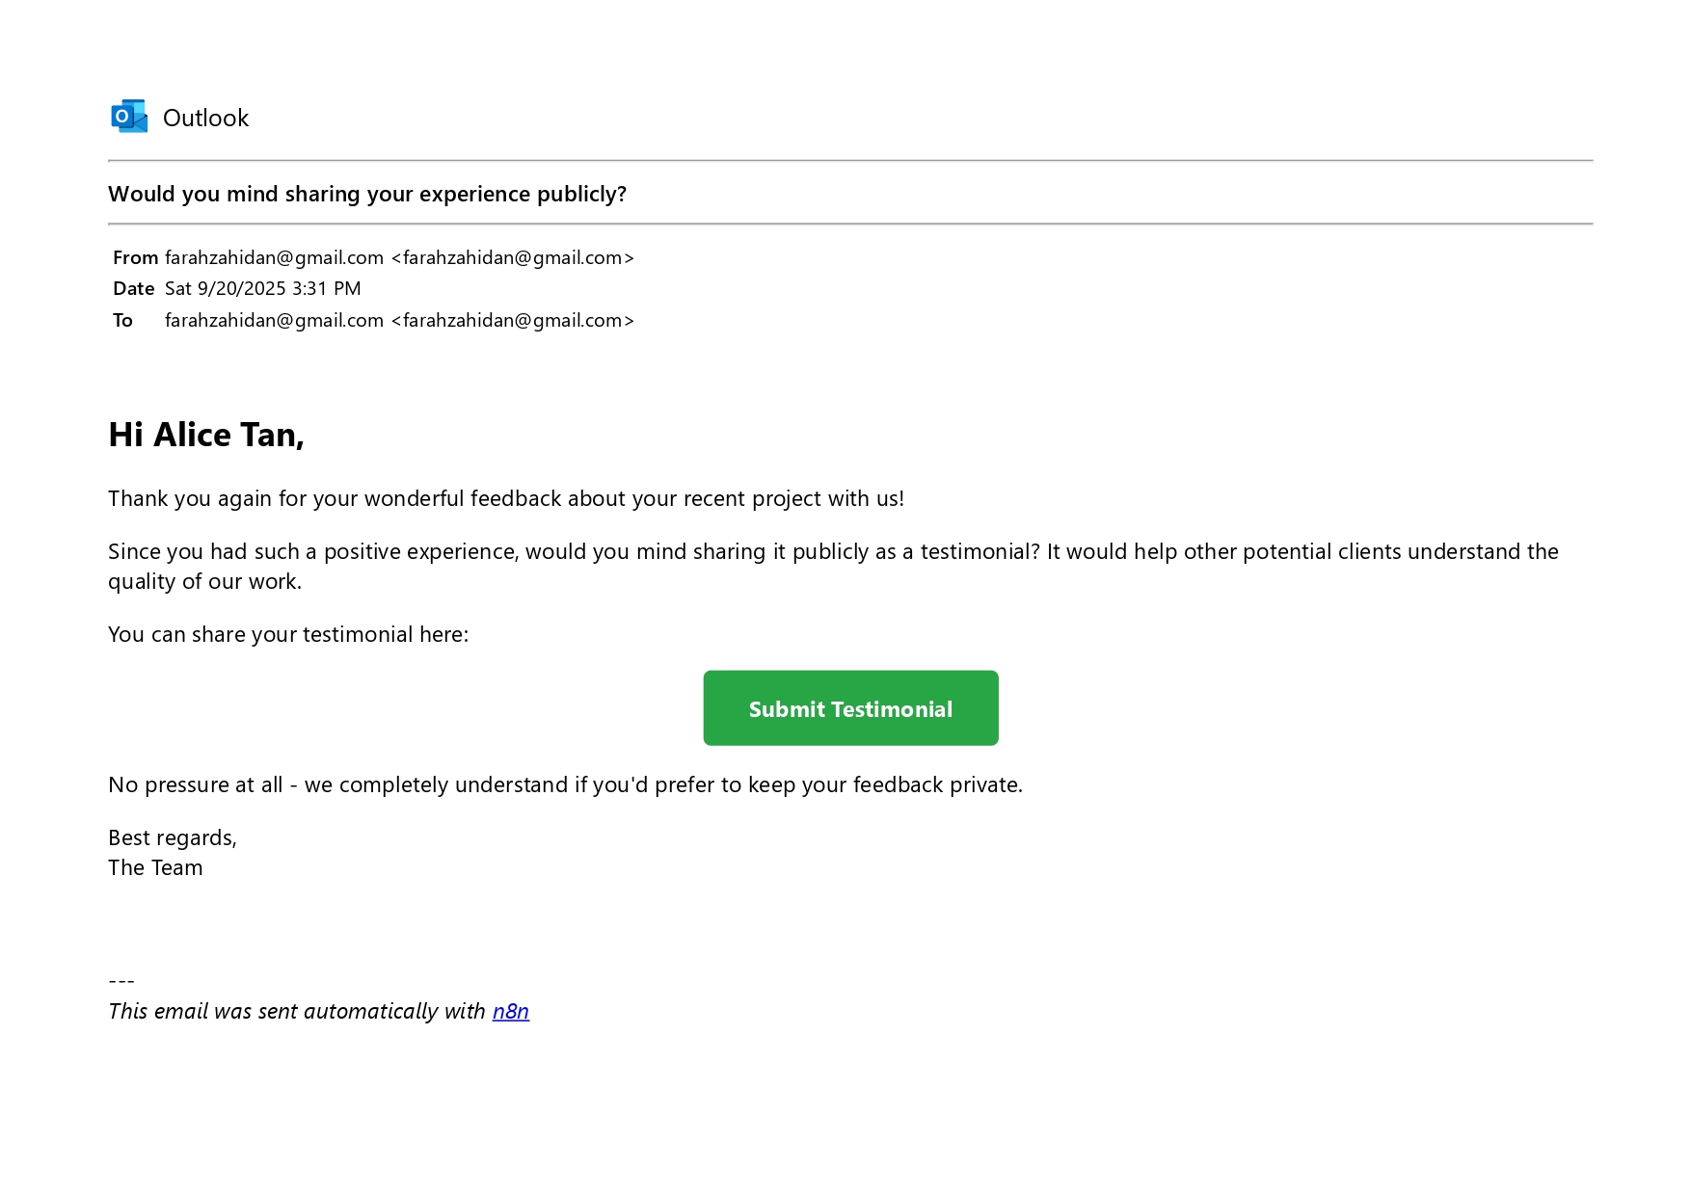Click the Best regards closing line
This screenshot has width=1691, height=1195.
coord(173,838)
